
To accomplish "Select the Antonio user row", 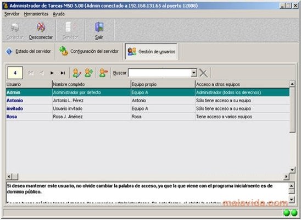I will [x=148, y=101].
